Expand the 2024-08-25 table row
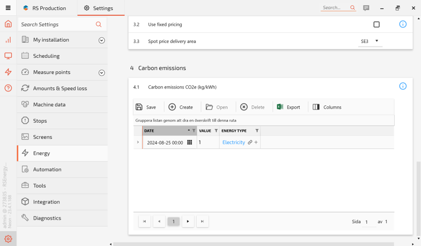This screenshot has width=421, height=246. click(138, 142)
